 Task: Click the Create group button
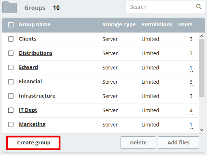point(34,143)
